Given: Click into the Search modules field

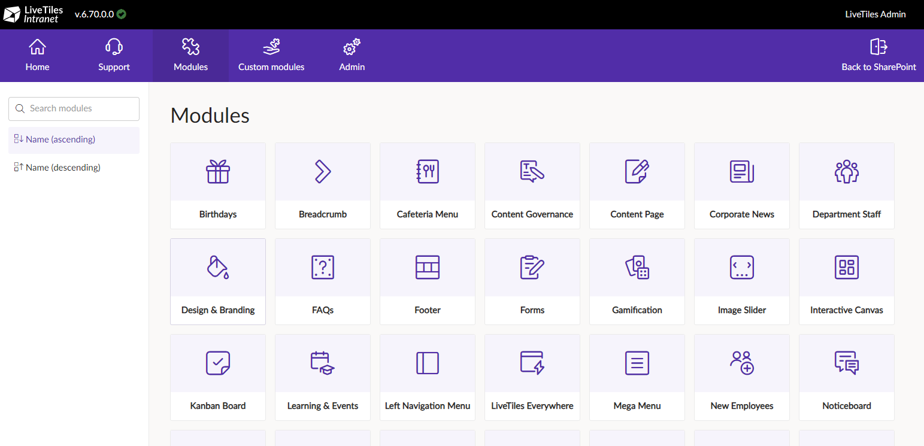Looking at the screenshot, I should pos(74,109).
